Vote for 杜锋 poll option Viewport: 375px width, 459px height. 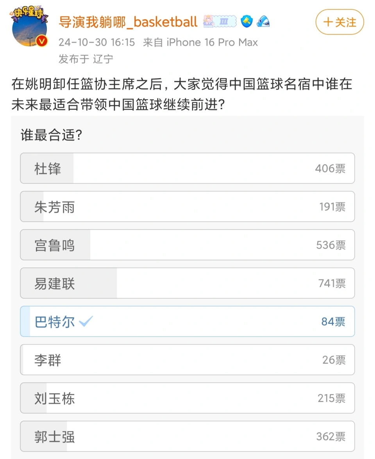[x=187, y=168]
